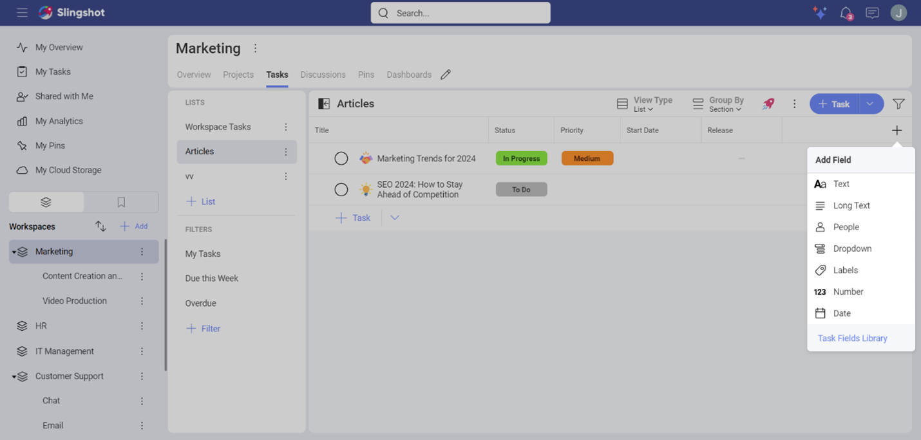Apply the Due this Week filter
921x440 pixels.
[x=212, y=278]
